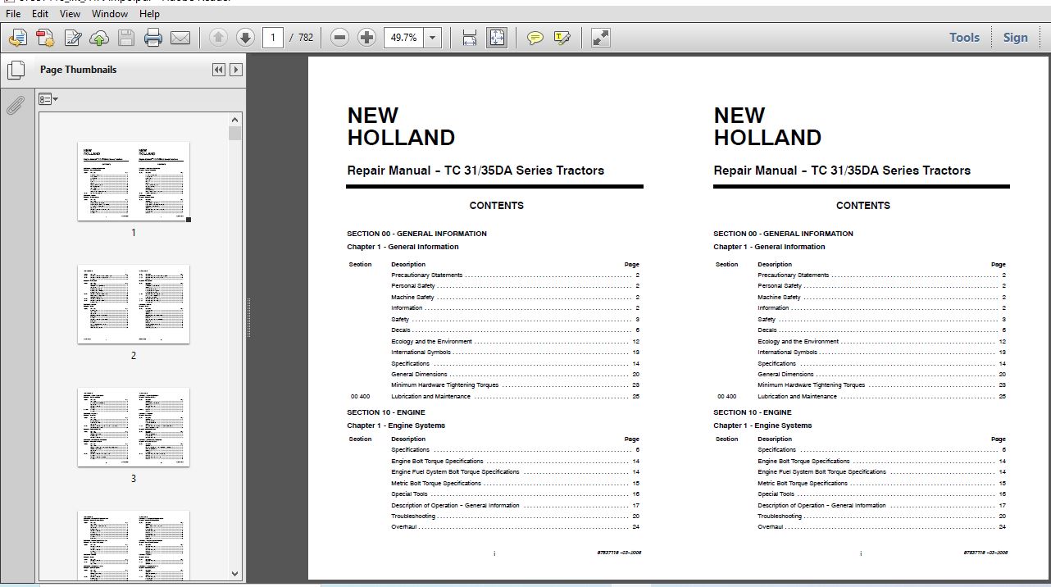Click the '782' total page count text
Screen dimensions: 1051x587
click(306, 38)
